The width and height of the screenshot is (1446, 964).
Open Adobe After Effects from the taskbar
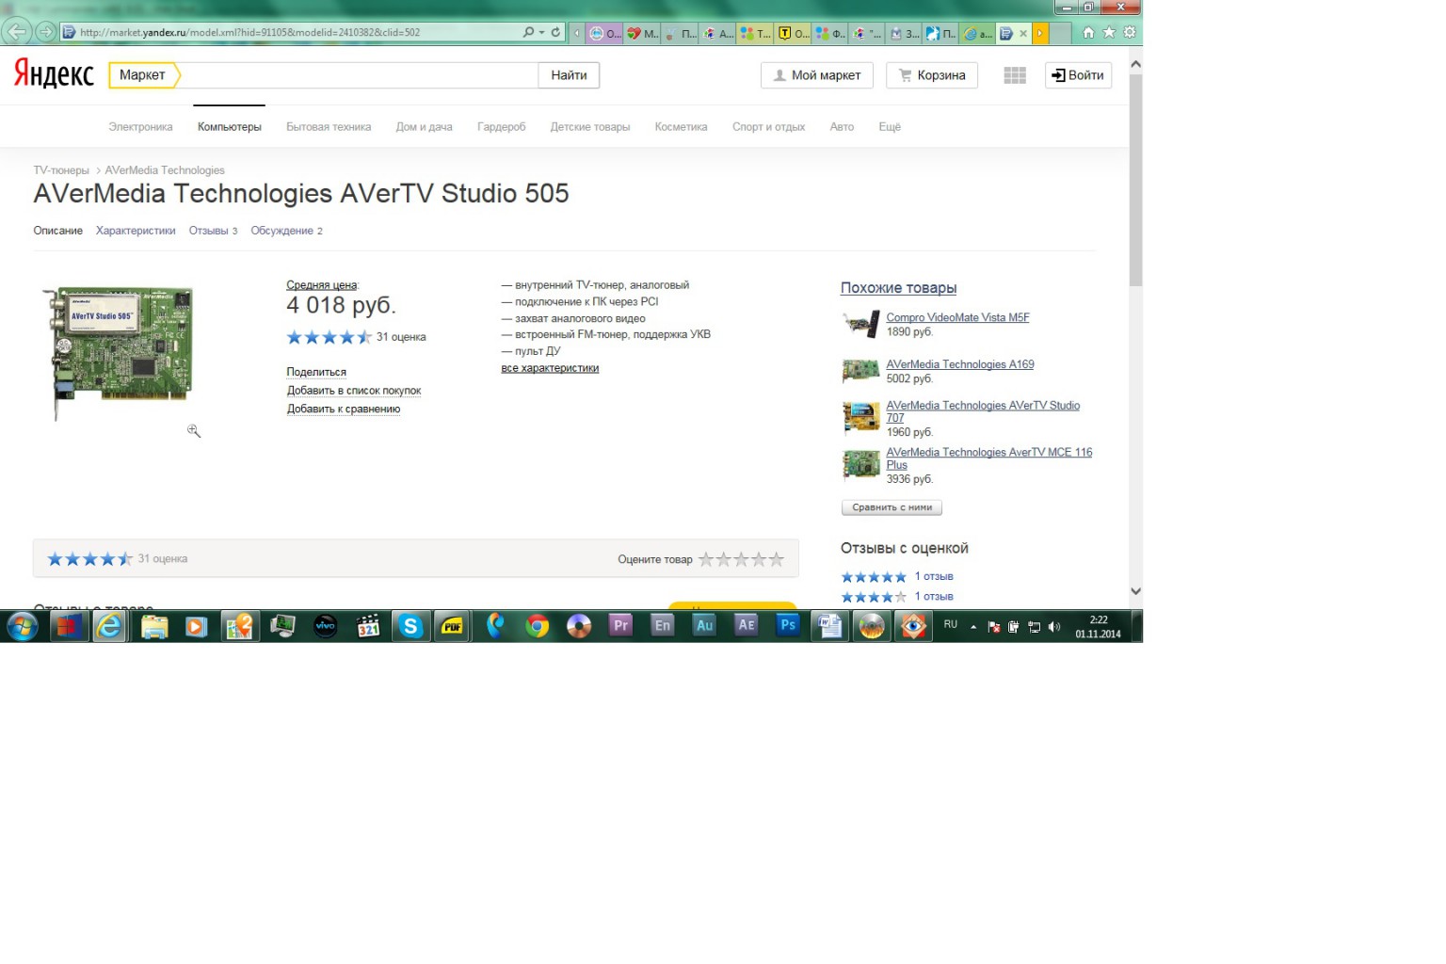747,625
